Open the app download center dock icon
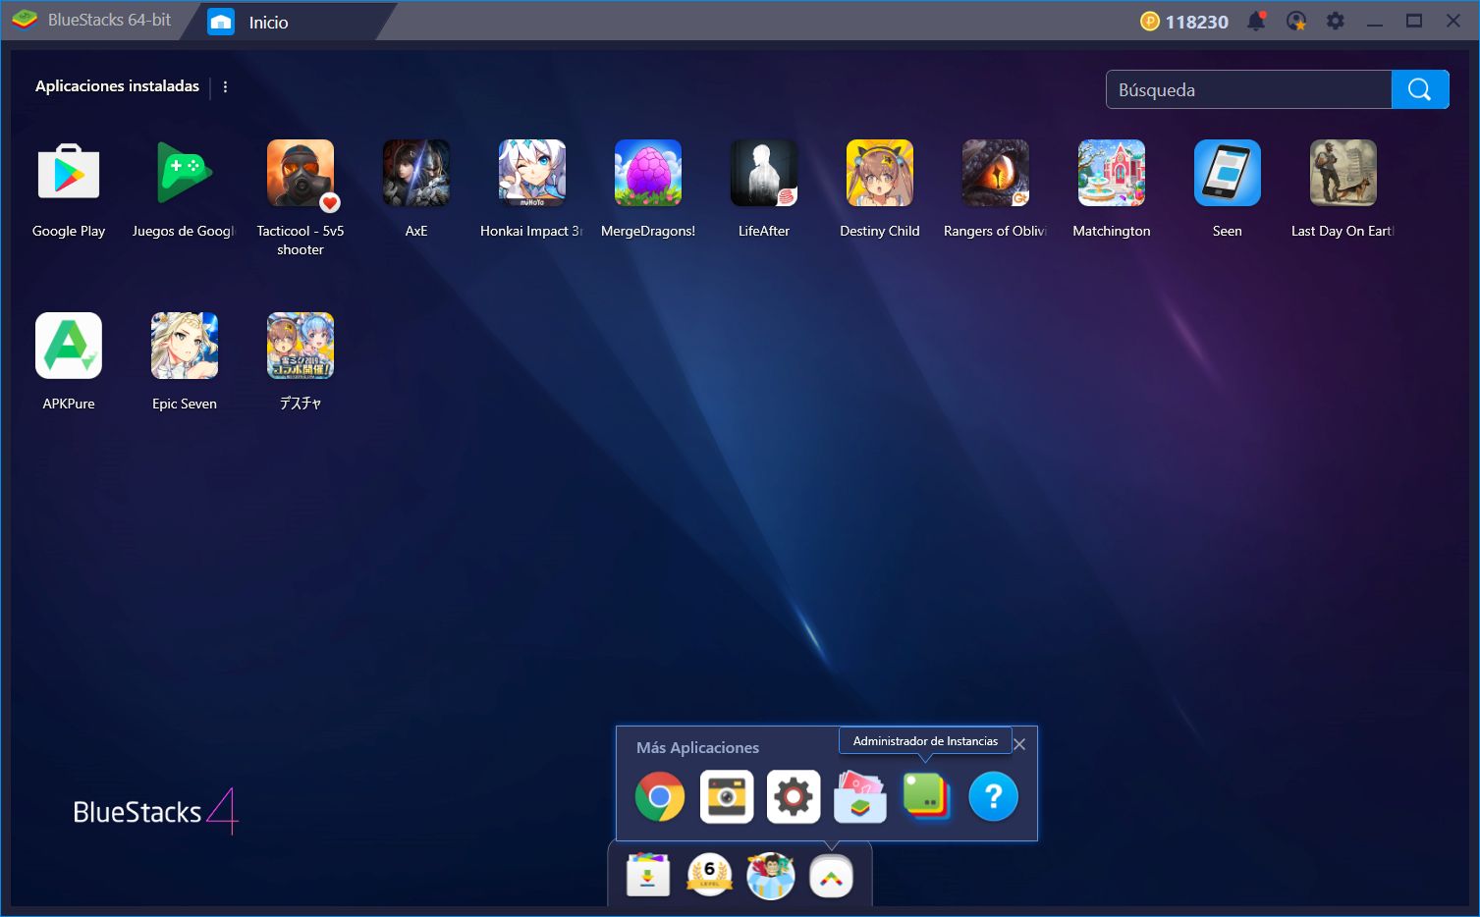This screenshot has width=1480, height=917. (x=648, y=875)
